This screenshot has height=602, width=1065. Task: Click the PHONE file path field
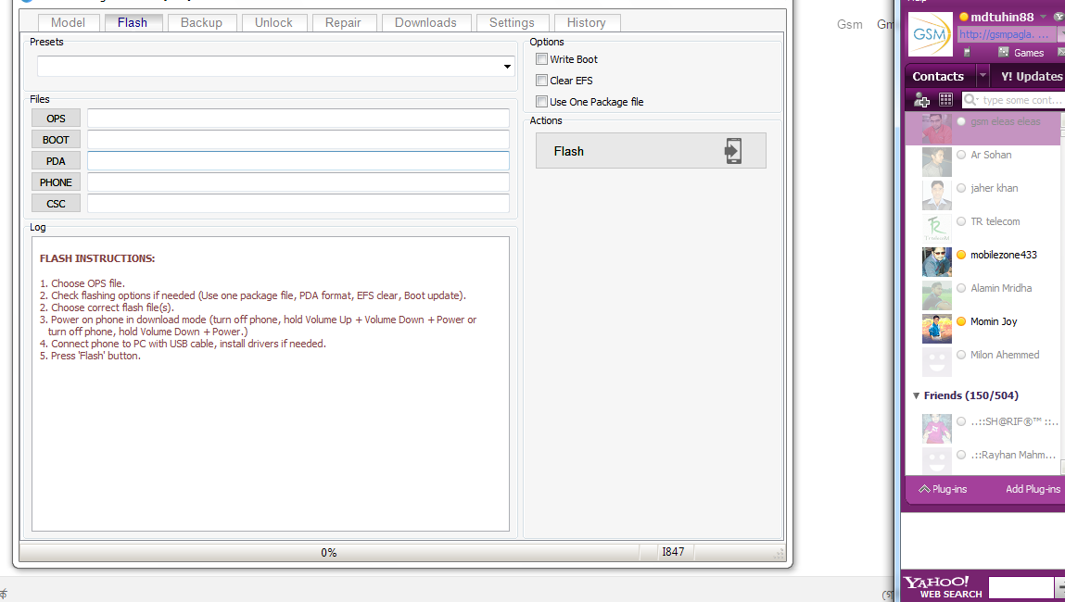[x=298, y=182]
